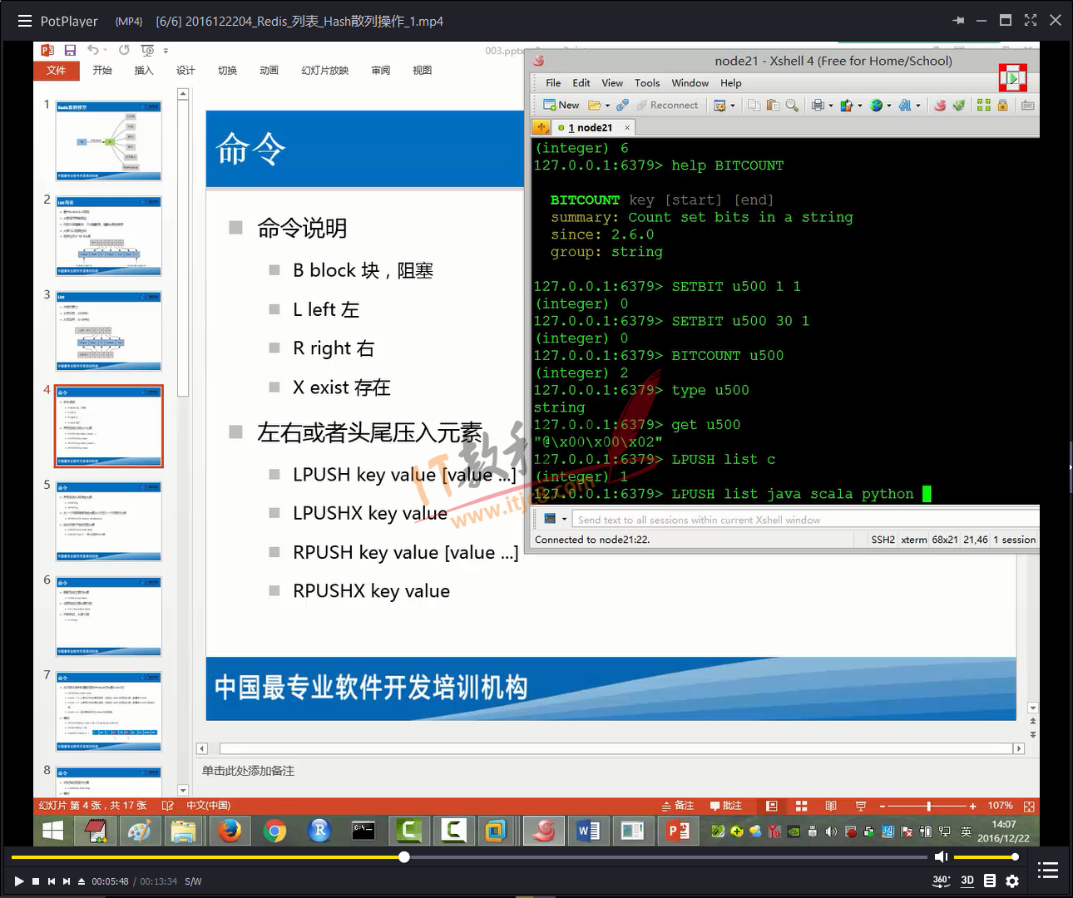1073x898 pixels.
Task: Toggle 3D video mode
Action: 967,881
